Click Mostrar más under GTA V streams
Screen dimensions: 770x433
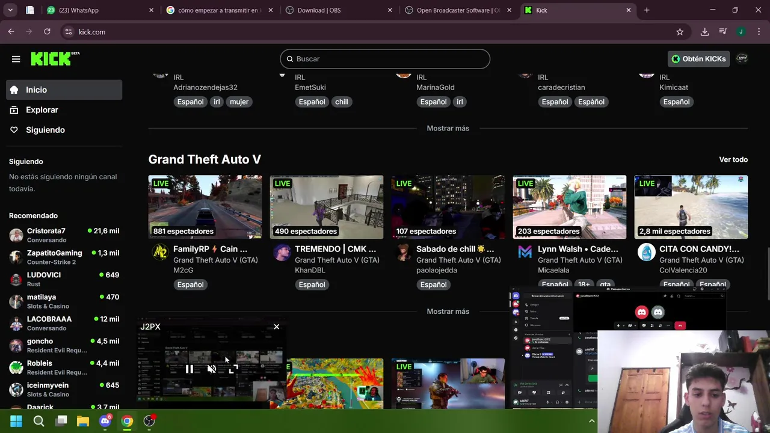click(448, 312)
